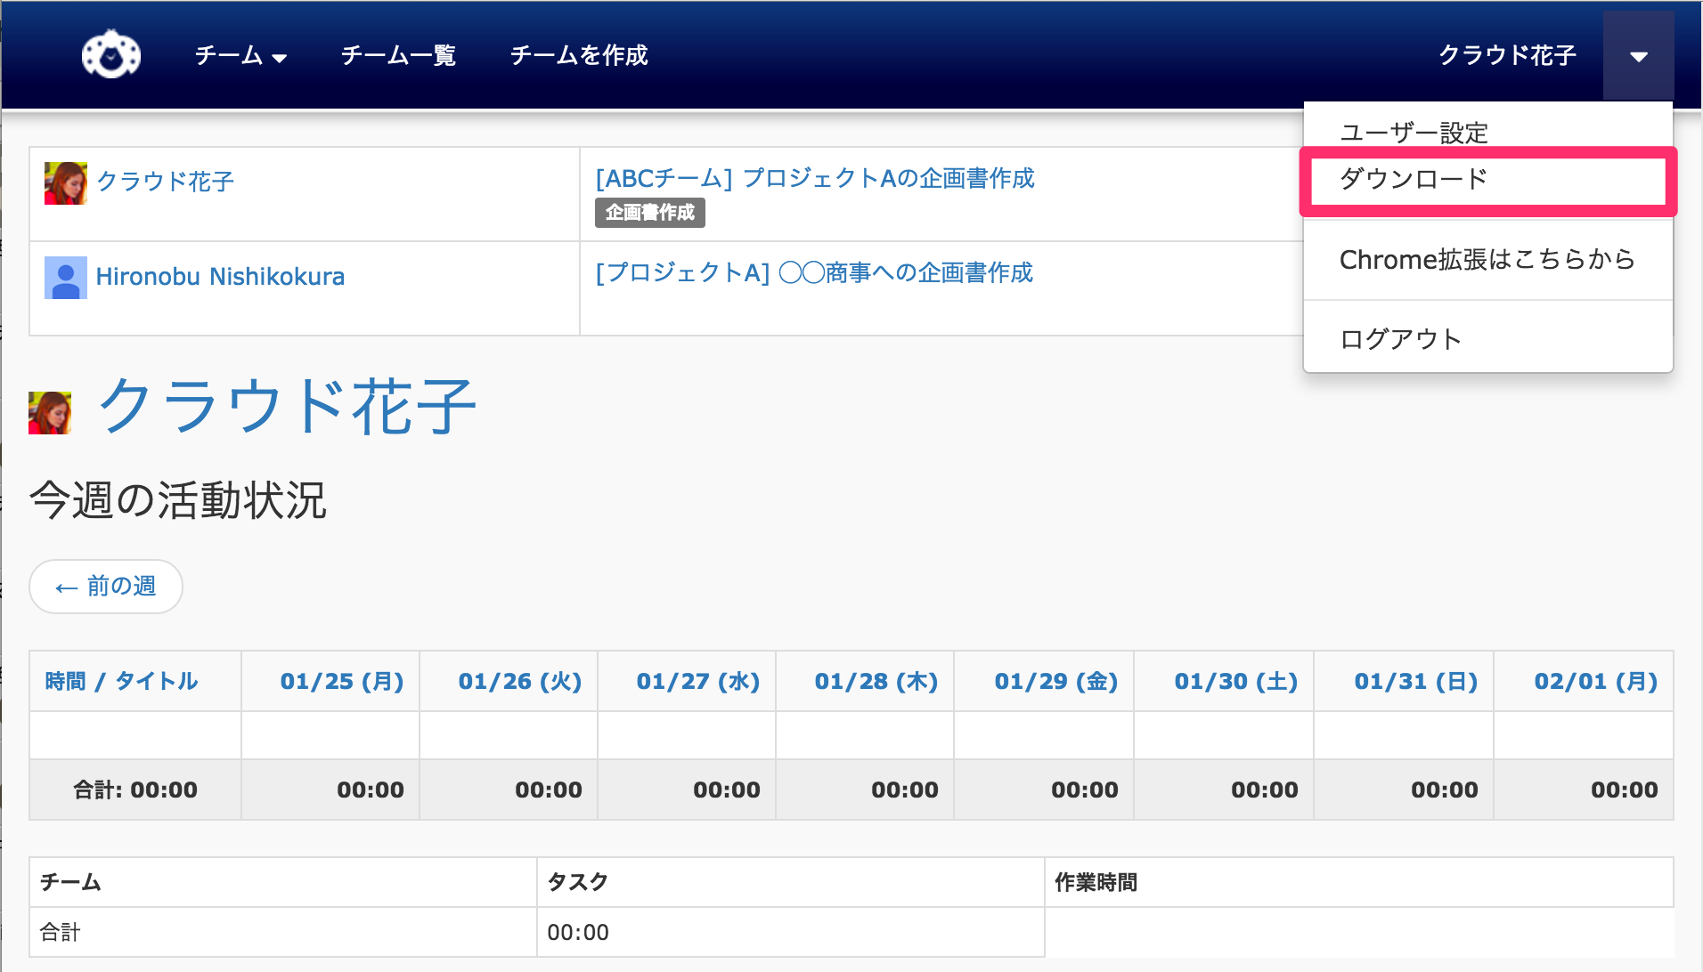Collapse the user menu caret button

[x=1638, y=56]
